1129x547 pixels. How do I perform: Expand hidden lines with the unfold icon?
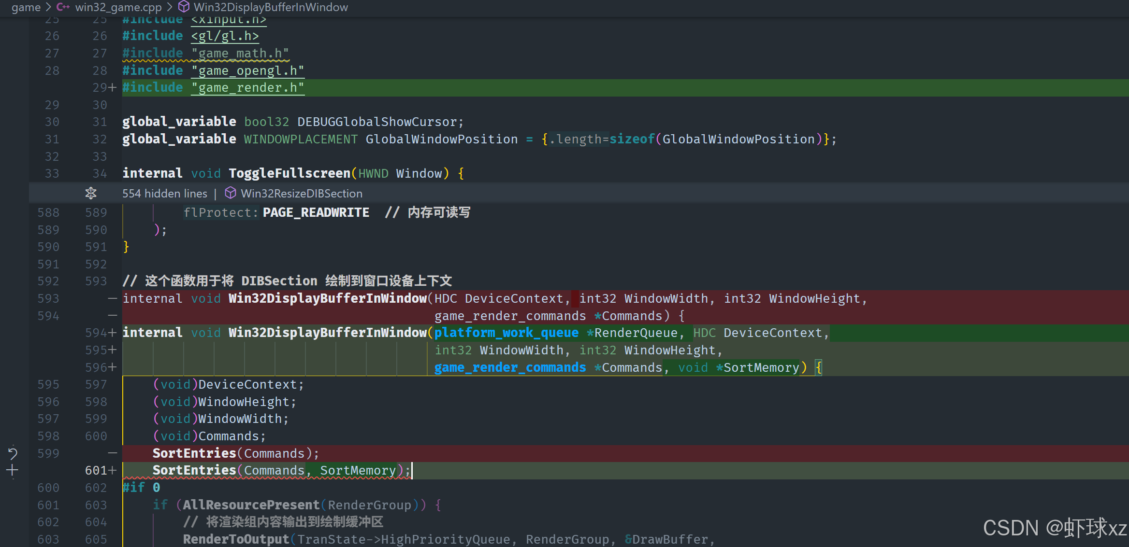click(x=91, y=193)
